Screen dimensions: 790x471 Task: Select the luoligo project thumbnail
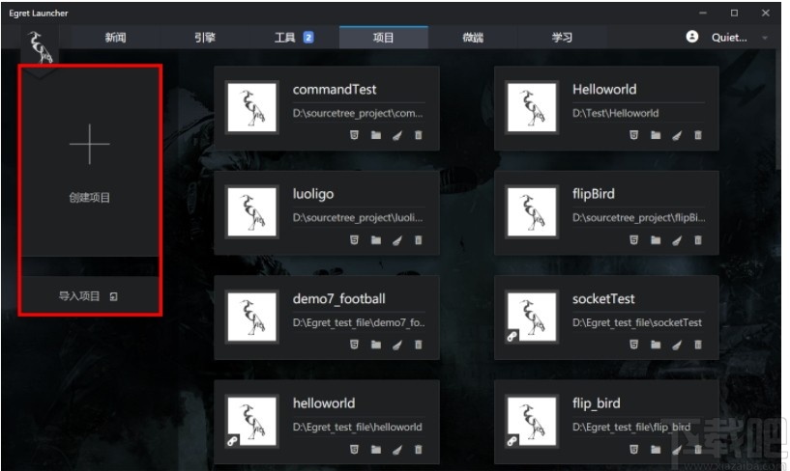pos(252,212)
